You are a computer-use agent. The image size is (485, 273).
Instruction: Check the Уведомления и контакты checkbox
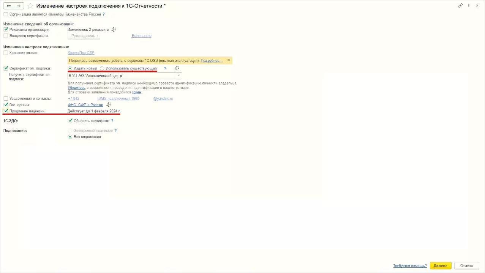pyautogui.click(x=6, y=98)
